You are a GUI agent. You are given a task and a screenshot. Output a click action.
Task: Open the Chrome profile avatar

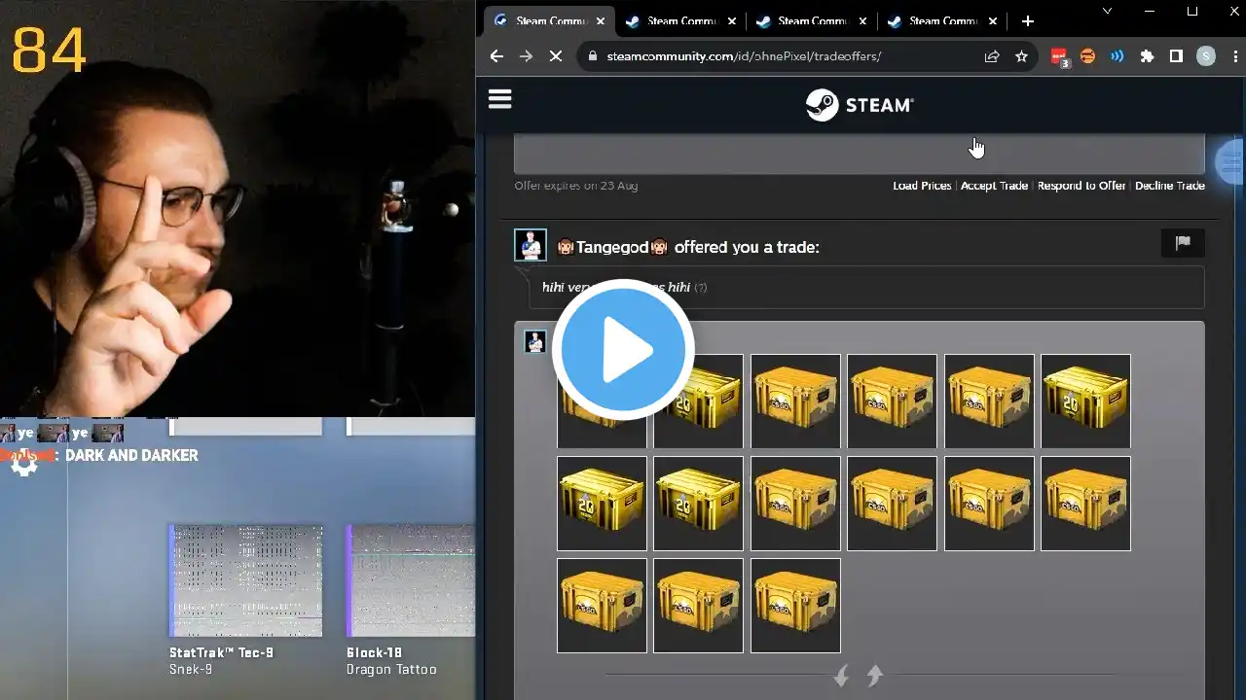click(x=1206, y=56)
